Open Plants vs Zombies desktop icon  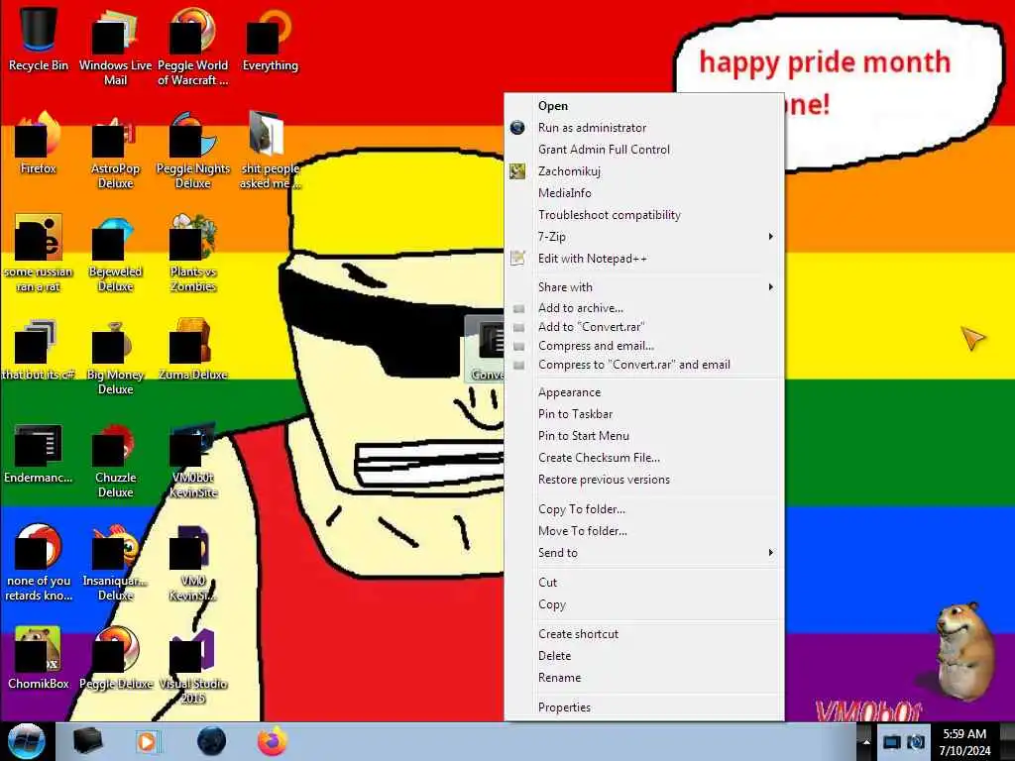tap(193, 253)
